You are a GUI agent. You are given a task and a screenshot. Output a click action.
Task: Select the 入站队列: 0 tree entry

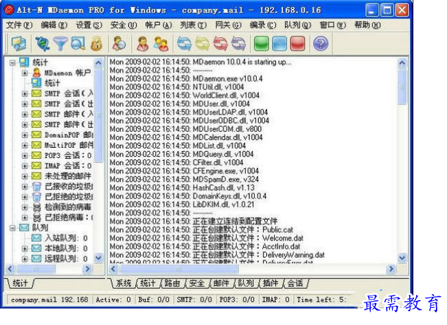[66, 238]
